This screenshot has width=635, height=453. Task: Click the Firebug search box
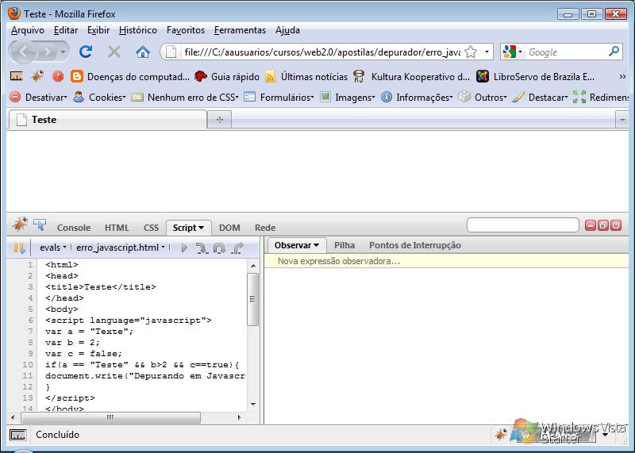tap(523, 225)
